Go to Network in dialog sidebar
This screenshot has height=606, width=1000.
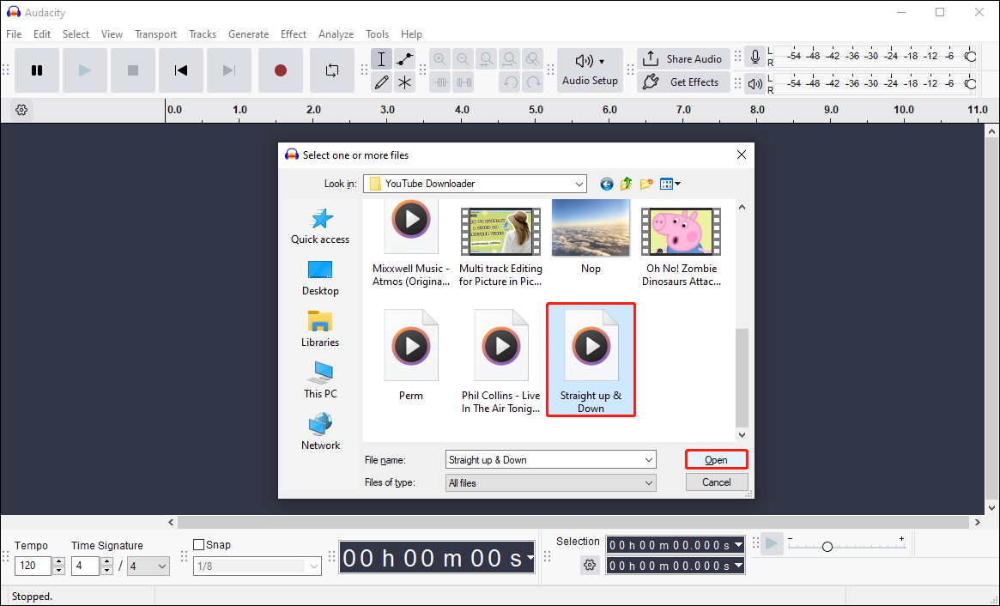pyautogui.click(x=320, y=432)
